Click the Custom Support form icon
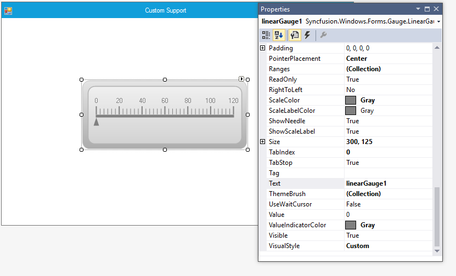The image size is (456, 276). tap(8, 11)
